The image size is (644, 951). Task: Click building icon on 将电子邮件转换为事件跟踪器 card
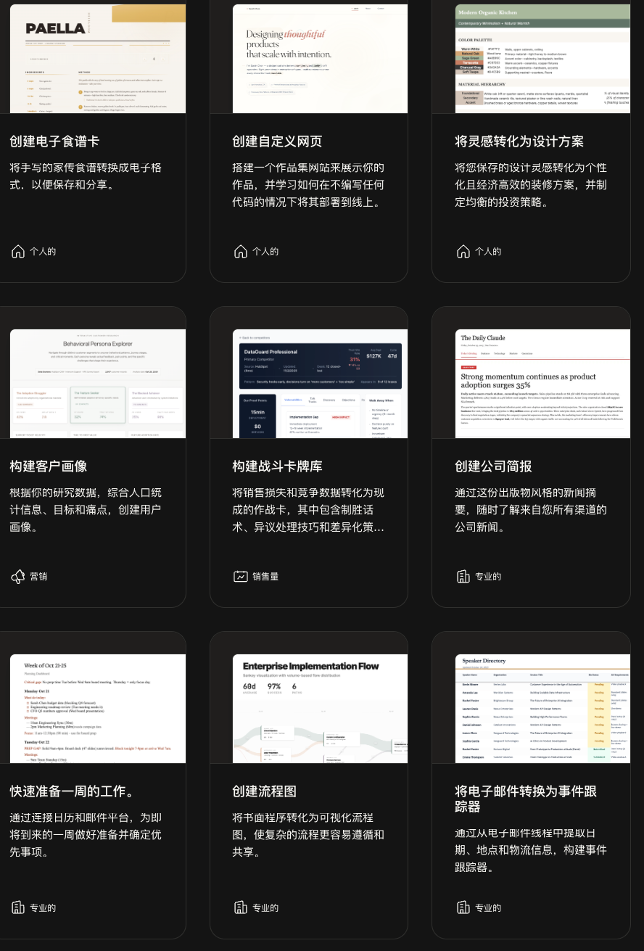tap(463, 907)
